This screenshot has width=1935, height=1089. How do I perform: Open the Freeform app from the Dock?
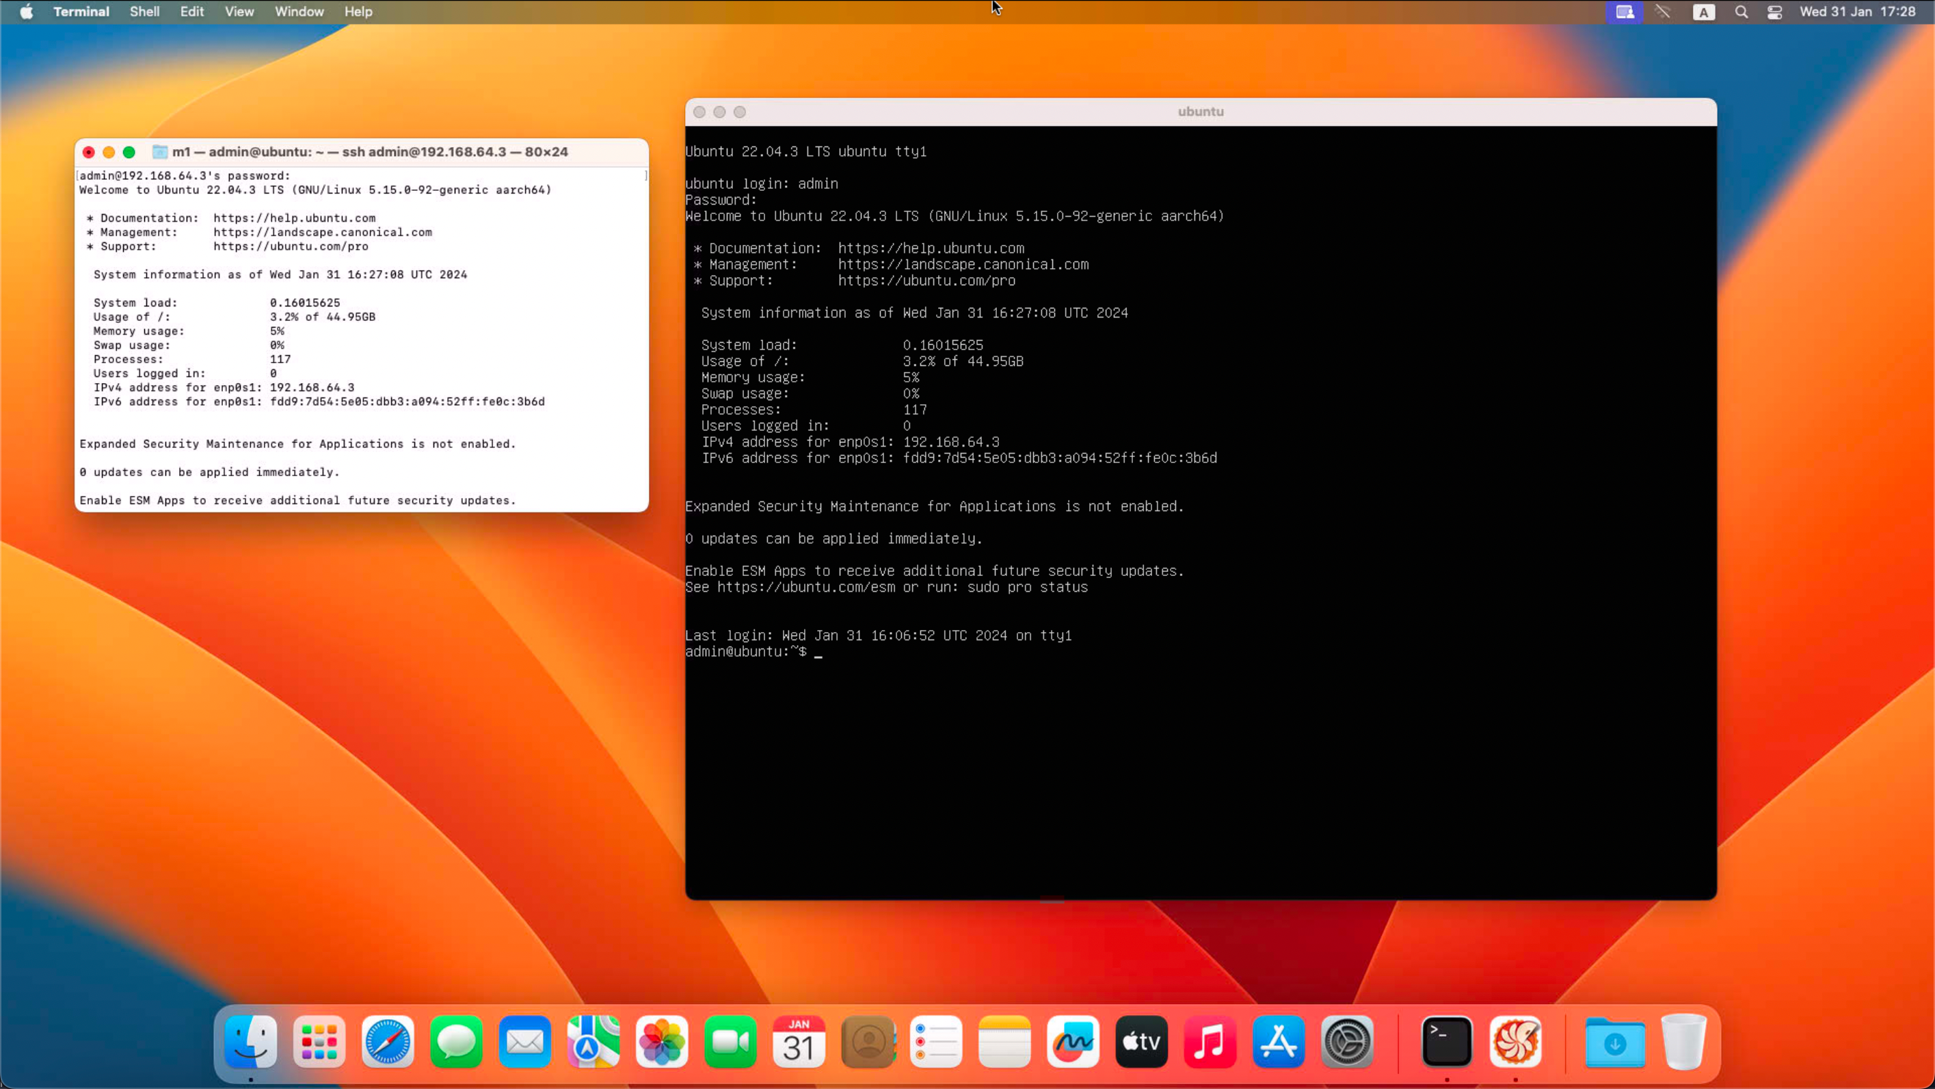tap(1073, 1042)
